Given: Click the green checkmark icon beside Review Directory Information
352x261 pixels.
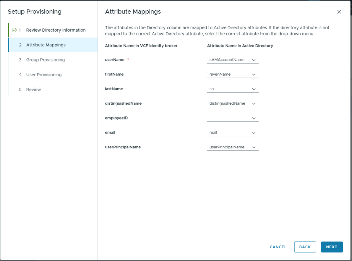Looking at the screenshot, I should click(x=14, y=30).
